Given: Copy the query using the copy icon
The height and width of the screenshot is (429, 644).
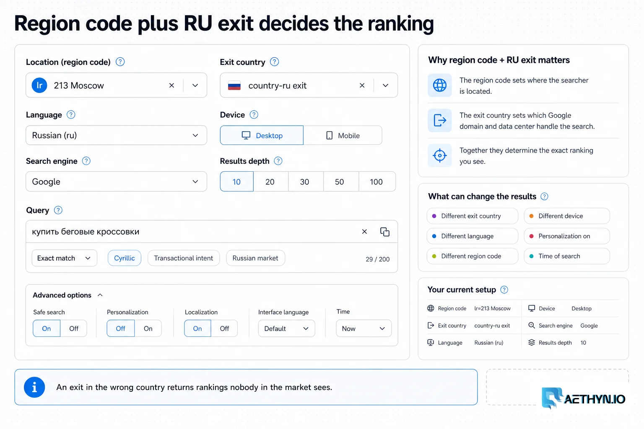Looking at the screenshot, I should coord(385,232).
